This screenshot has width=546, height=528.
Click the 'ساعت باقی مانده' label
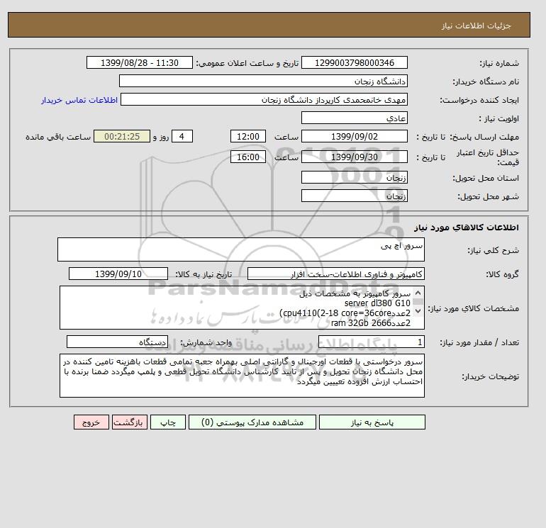(x=58, y=137)
